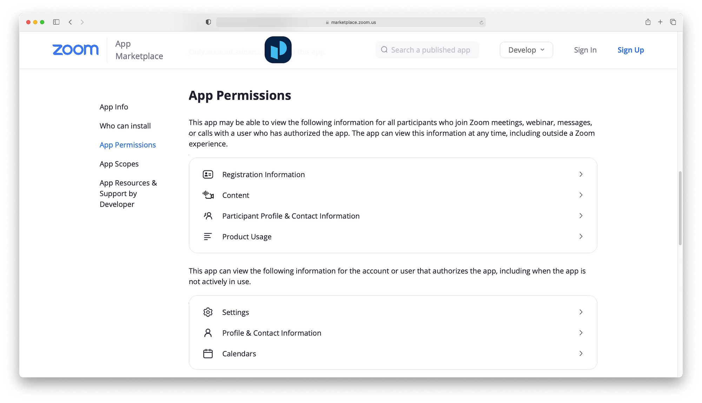Show the tab overview icon

[673, 22]
